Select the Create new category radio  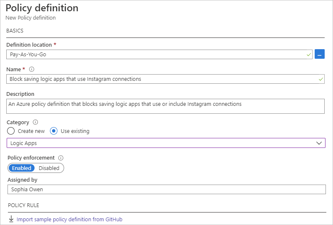pos(11,131)
